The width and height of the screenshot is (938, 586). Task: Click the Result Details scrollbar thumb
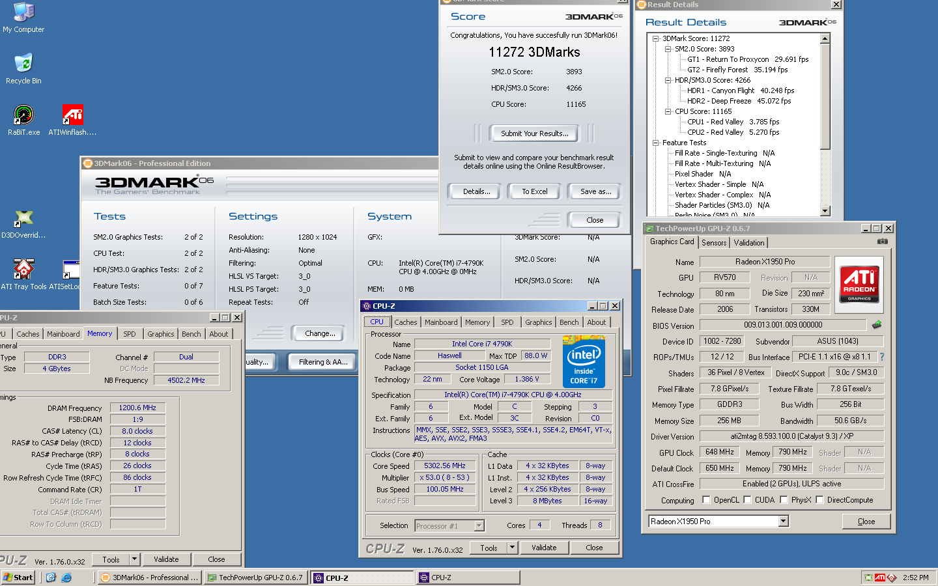pos(825,96)
